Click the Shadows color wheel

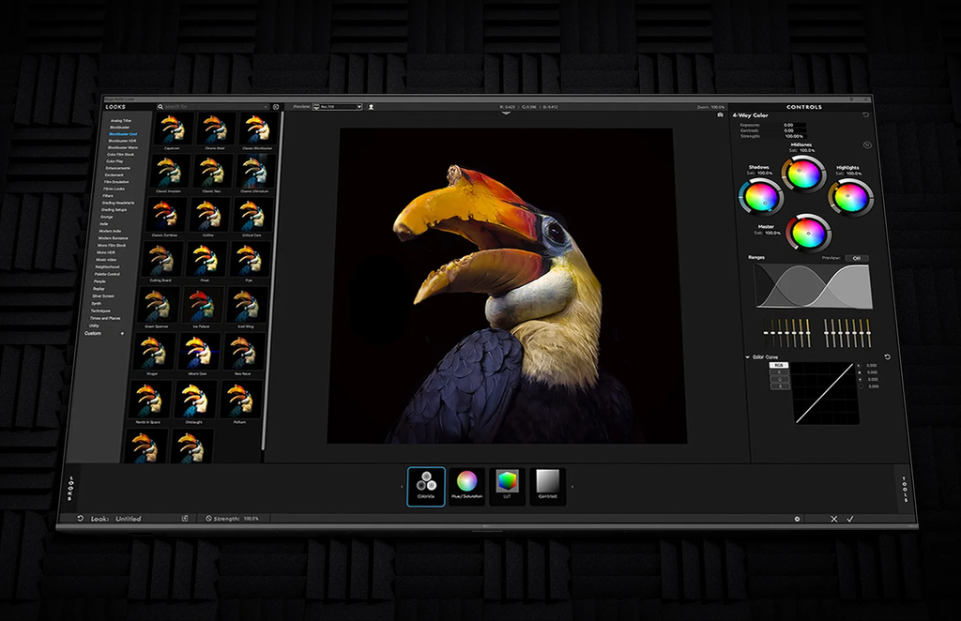click(x=760, y=197)
